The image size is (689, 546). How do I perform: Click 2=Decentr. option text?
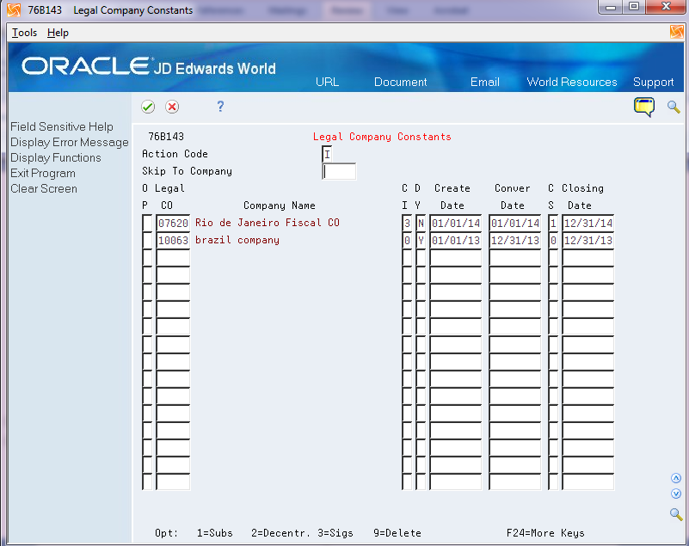(x=280, y=533)
